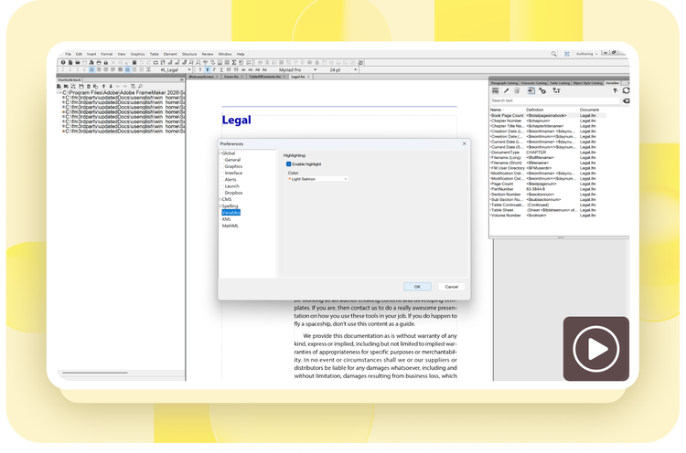Switch to the TableOfContents.fm document tab

coord(265,77)
